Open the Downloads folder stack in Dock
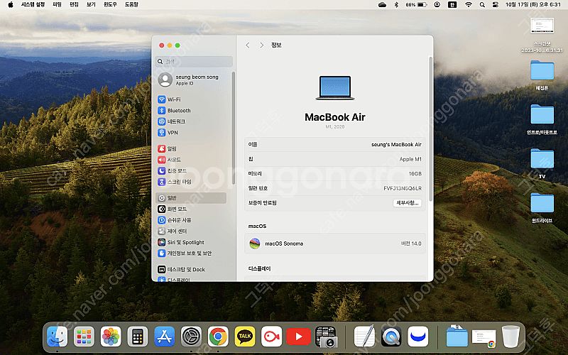This screenshot has width=568, height=355. (x=457, y=336)
